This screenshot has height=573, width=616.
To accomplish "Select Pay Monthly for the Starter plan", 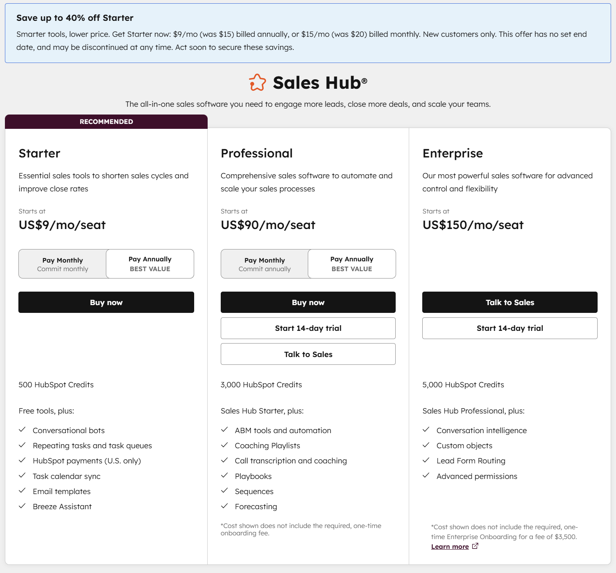I will point(63,264).
